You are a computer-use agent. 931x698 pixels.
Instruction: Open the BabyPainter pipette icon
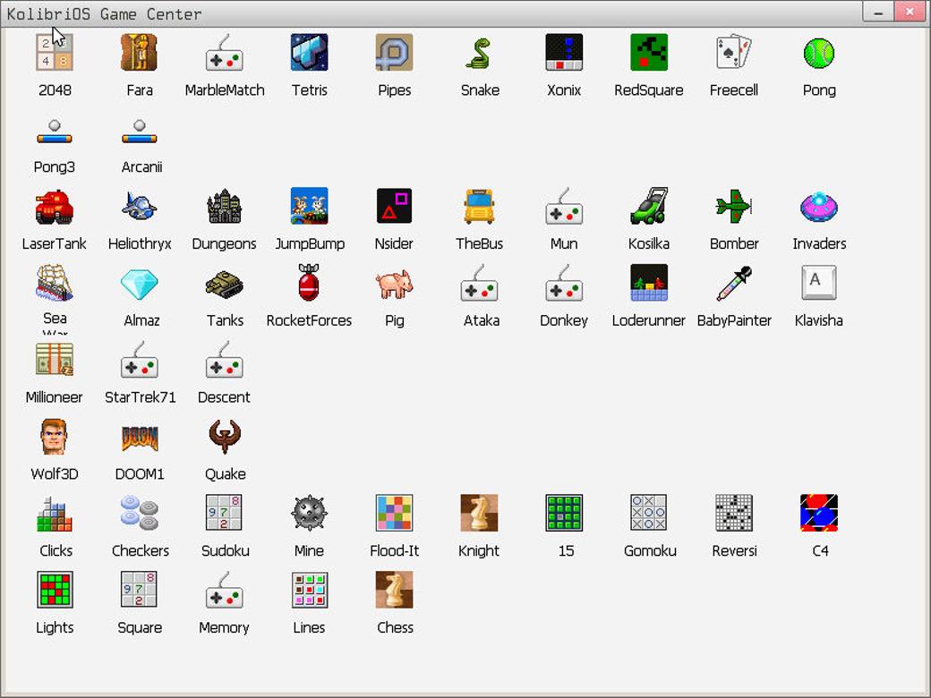(x=734, y=283)
